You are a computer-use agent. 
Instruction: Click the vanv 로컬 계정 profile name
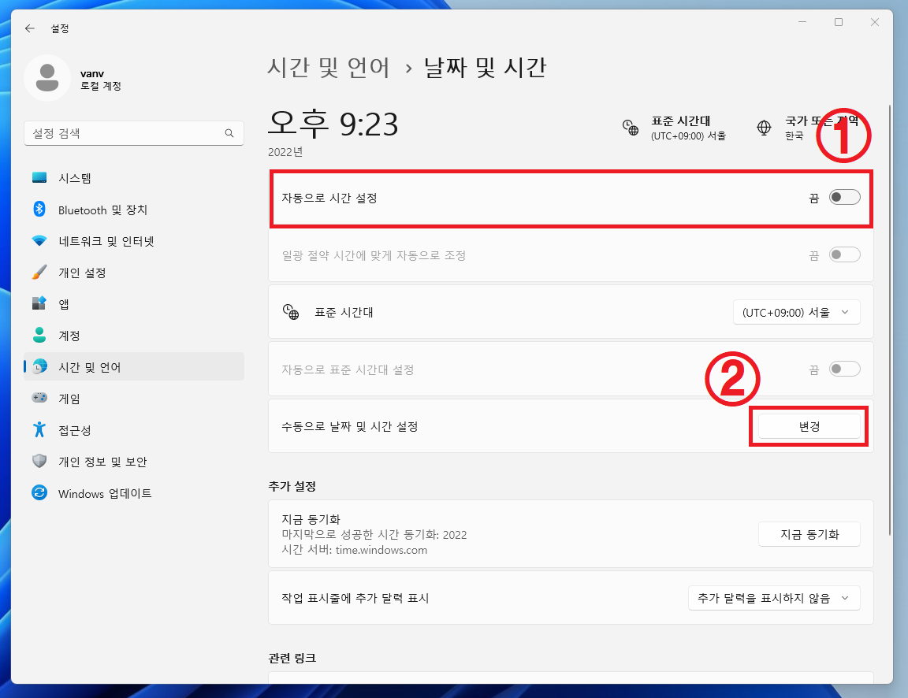click(100, 80)
